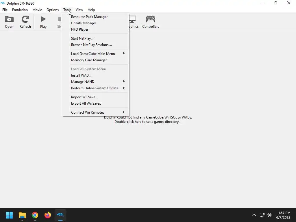Select Export All Wii Saves
The width and height of the screenshot is (296, 222).
95,103
